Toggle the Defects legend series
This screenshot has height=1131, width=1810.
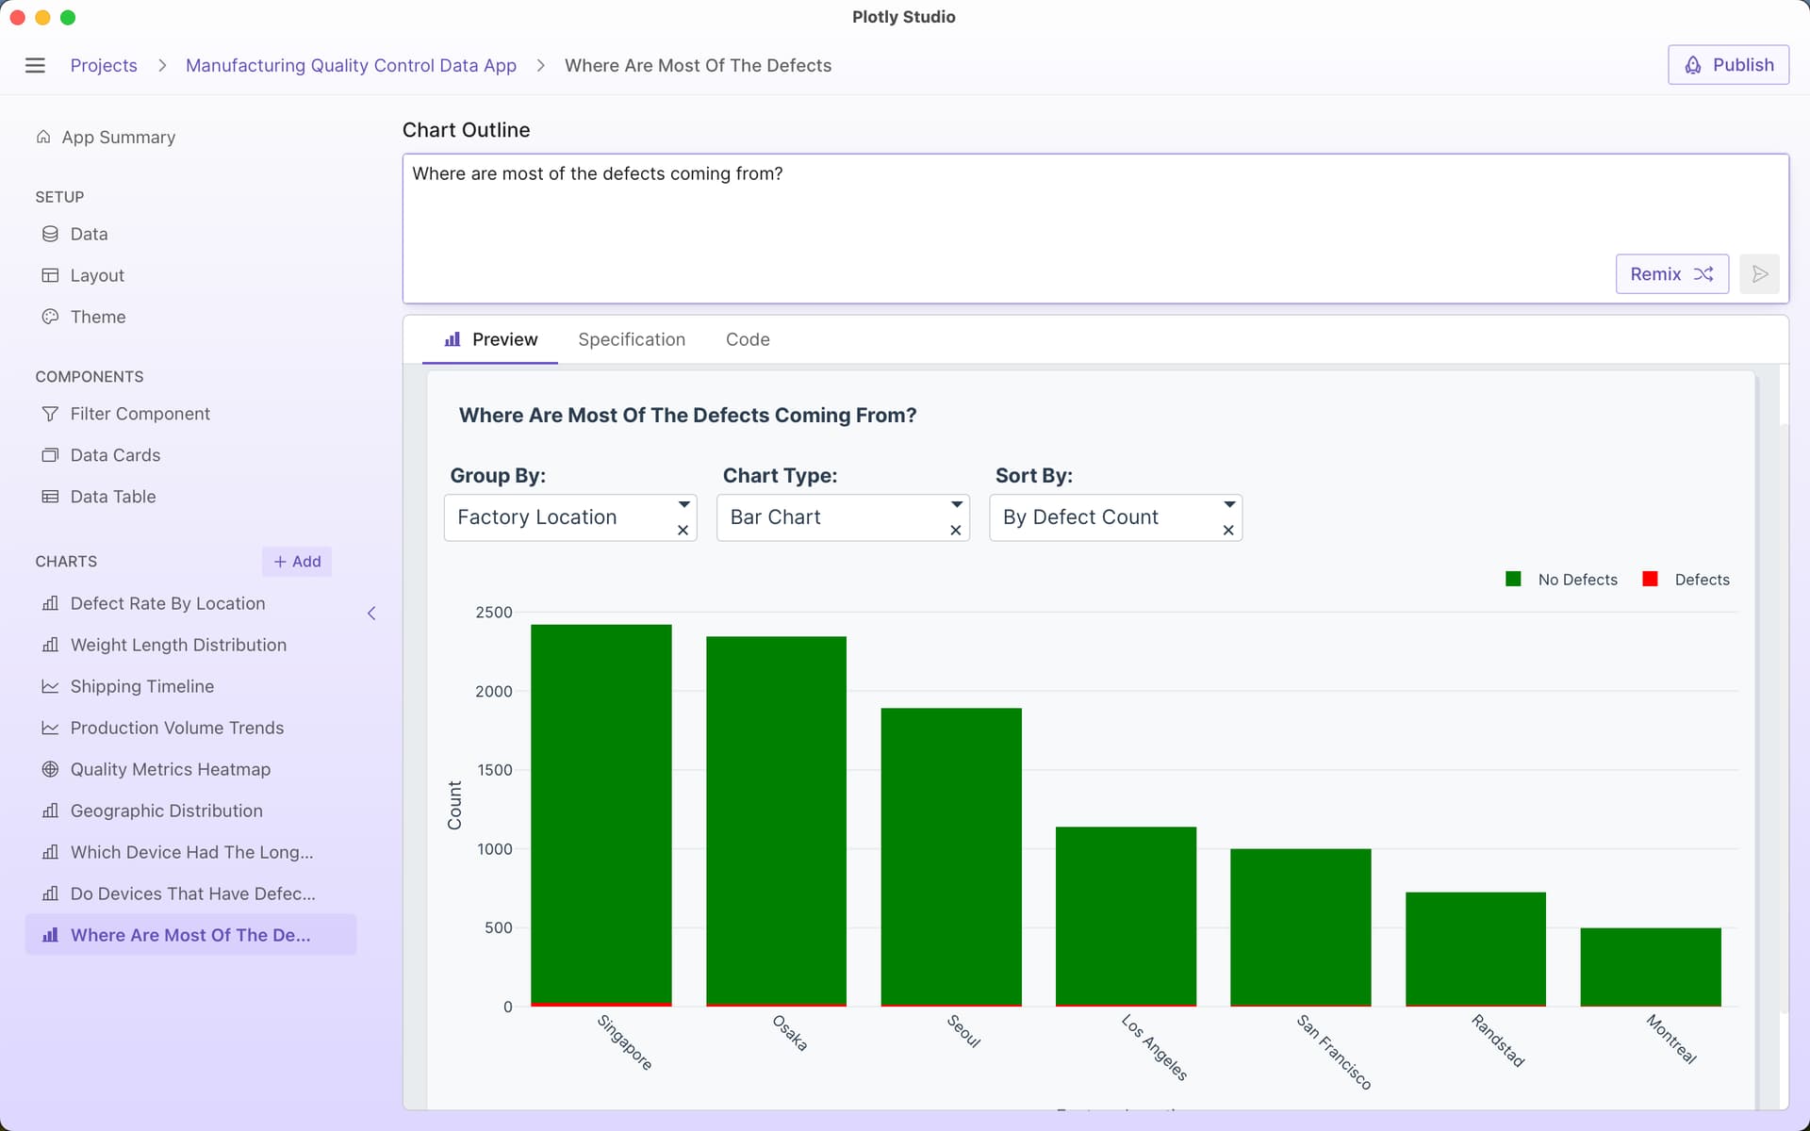[1702, 580]
